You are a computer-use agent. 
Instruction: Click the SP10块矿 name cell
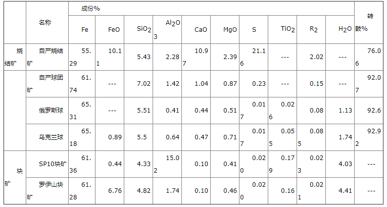tap(51, 164)
